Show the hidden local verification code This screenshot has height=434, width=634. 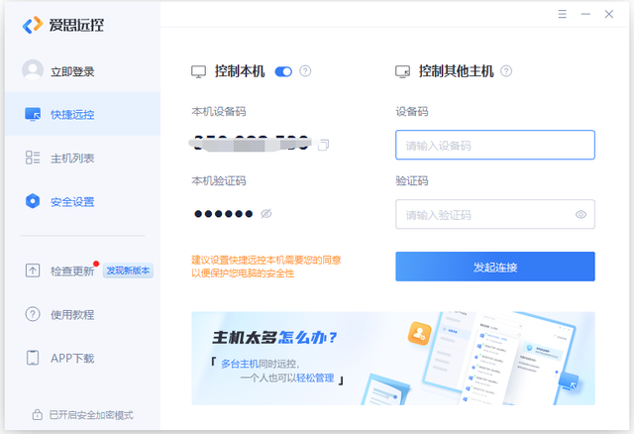pos(265,214)
